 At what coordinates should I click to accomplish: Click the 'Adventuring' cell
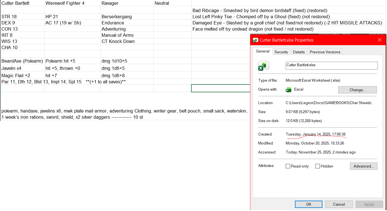coord(127,29)
